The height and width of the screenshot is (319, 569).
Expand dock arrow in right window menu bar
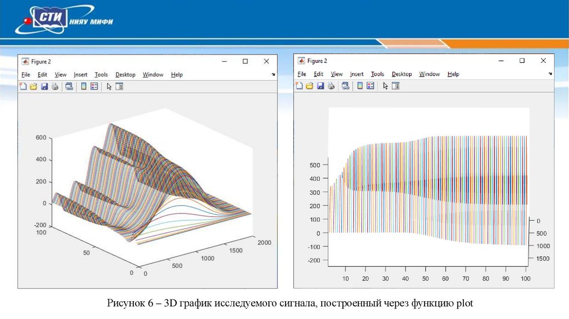click(x=550, y=74)
